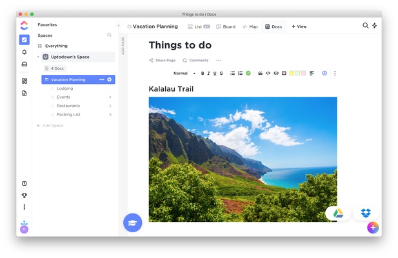Viewport: 398px width, 258px height.
Task: Toggle italic formatting
Action: click(x=208, y=74)
